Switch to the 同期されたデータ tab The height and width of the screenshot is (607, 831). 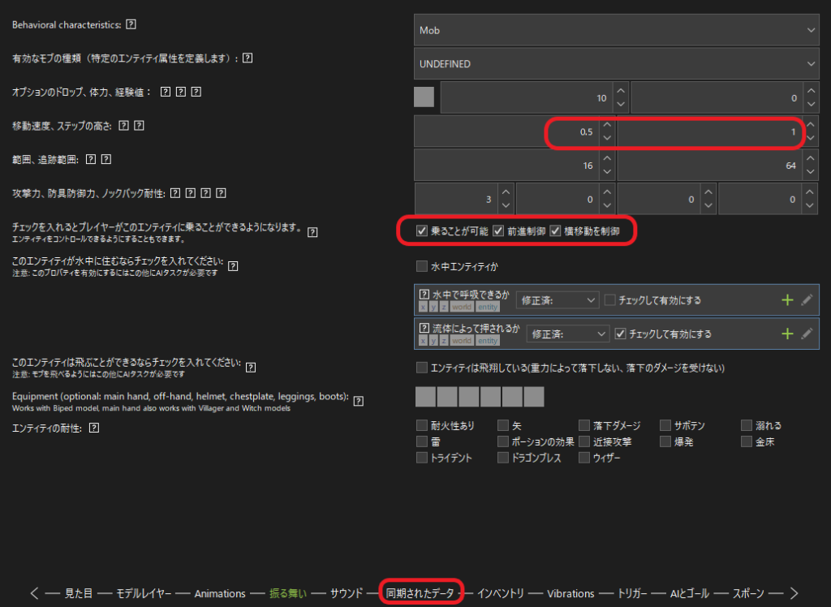420,593
